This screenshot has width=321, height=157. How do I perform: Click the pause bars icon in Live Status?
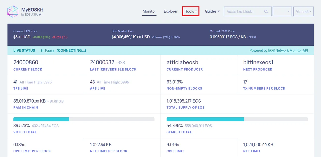42,50
